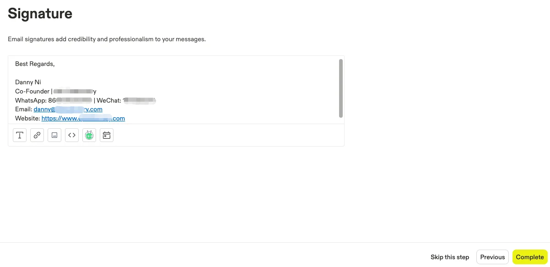
Task: Click the Signature page heading
Action: pos(40,13)
